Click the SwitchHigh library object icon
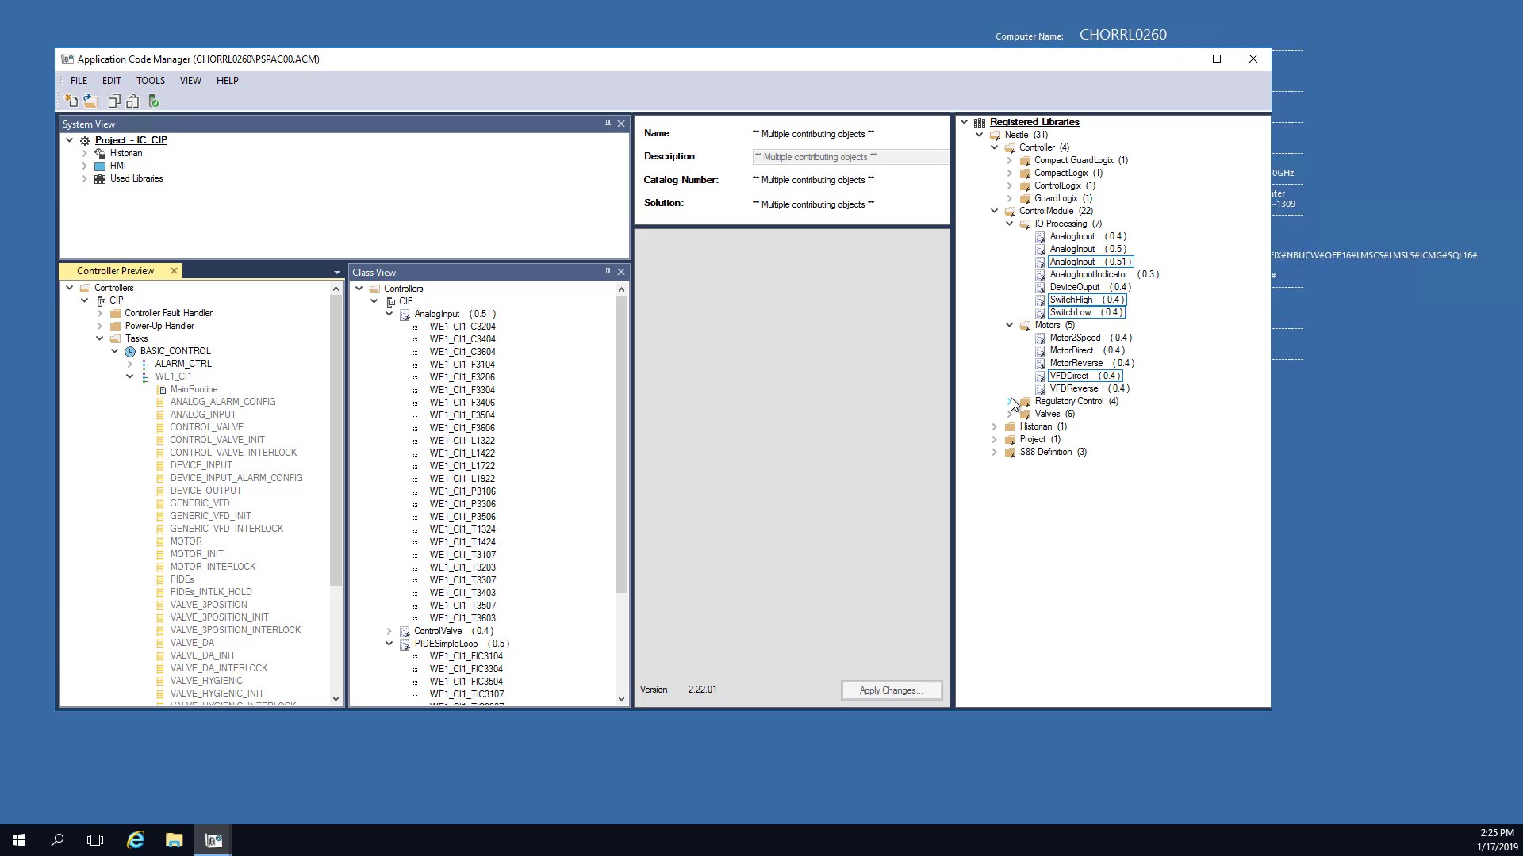 click(1040, 300)
